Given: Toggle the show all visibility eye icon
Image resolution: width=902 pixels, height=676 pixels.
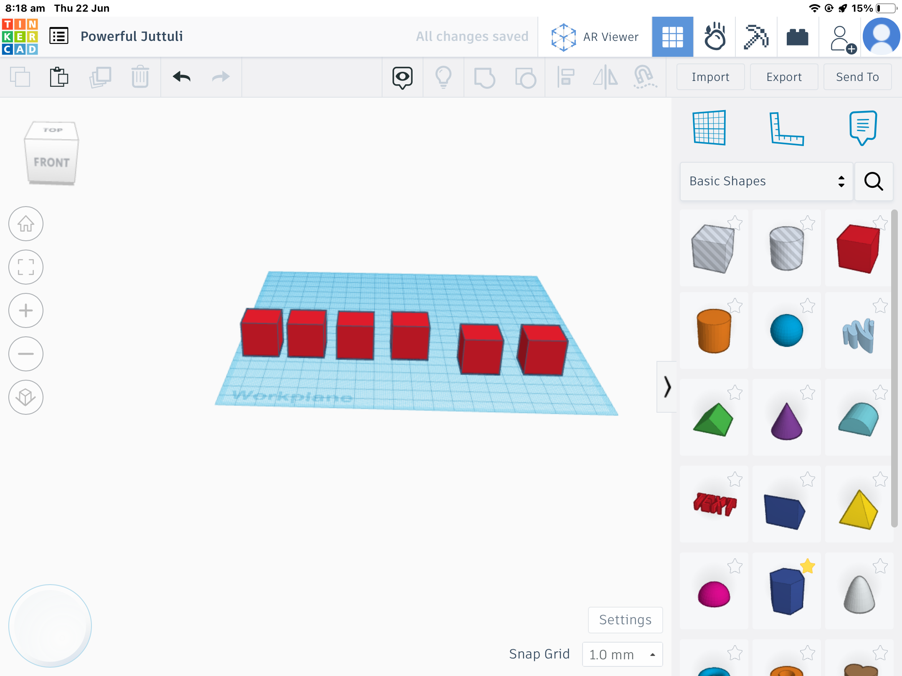Looking at the screenshot, I should 402,77.
